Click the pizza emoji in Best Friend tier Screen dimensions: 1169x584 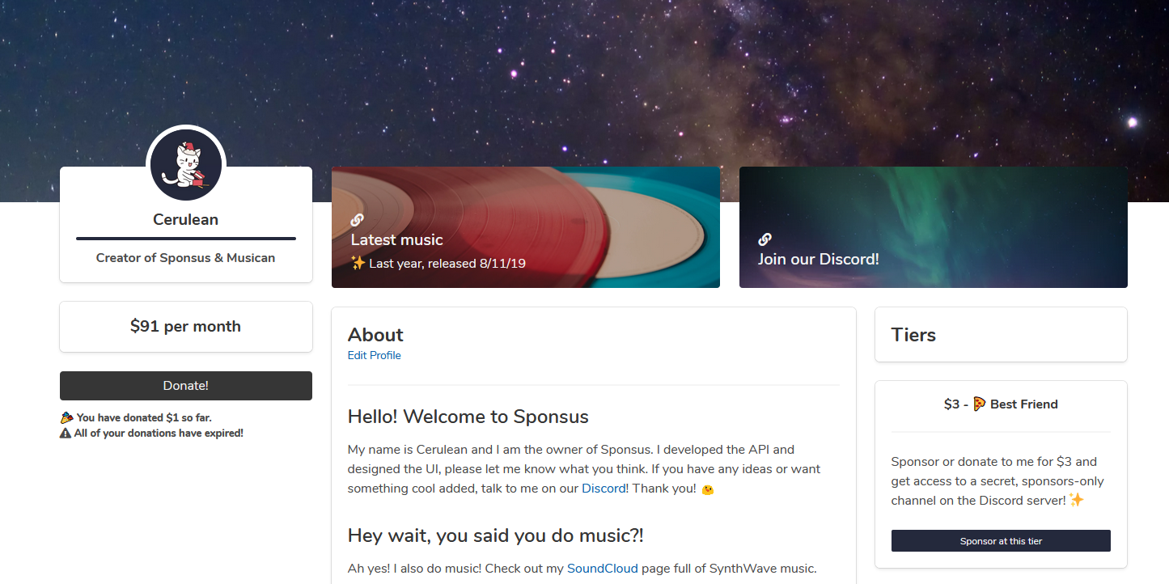pos(980,404)
